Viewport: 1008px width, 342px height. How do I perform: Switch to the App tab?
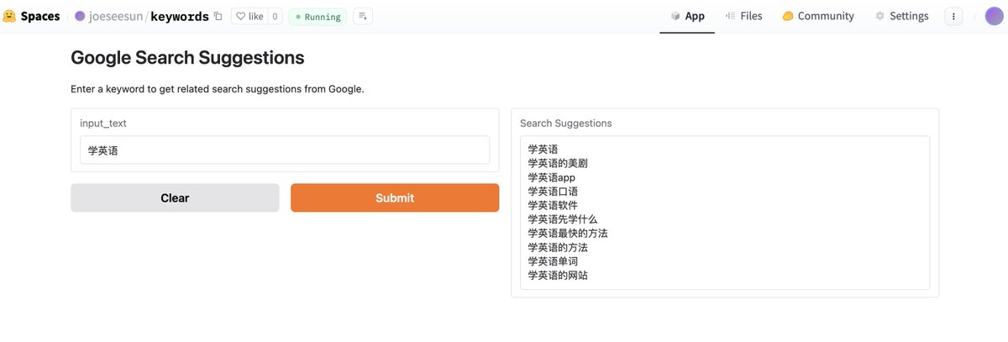687,16
